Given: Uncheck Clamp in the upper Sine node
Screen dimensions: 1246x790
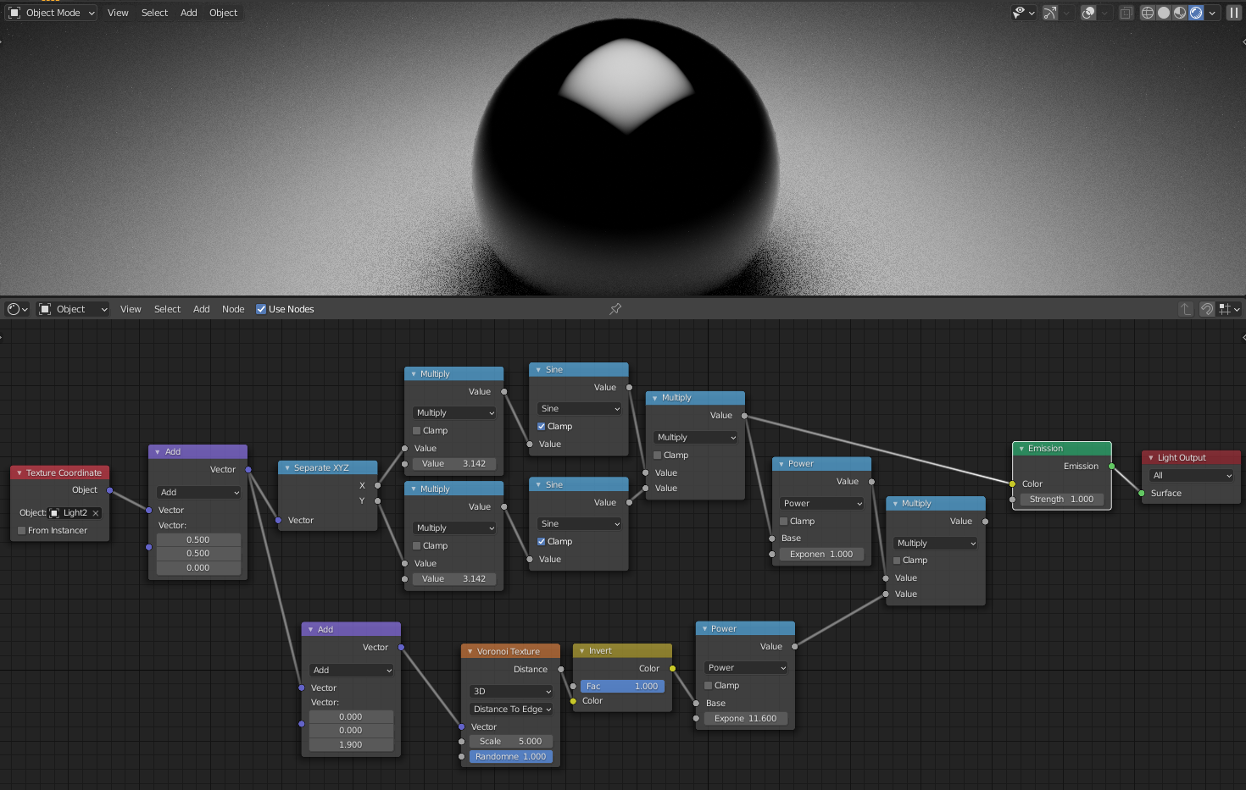Looking at the screenshot, I should [x=542, y=427].
